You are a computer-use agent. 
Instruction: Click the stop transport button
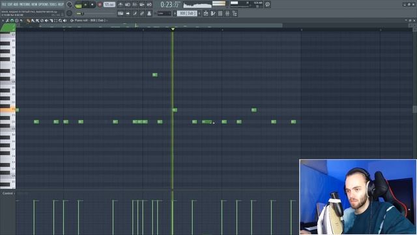coord(93,5)
